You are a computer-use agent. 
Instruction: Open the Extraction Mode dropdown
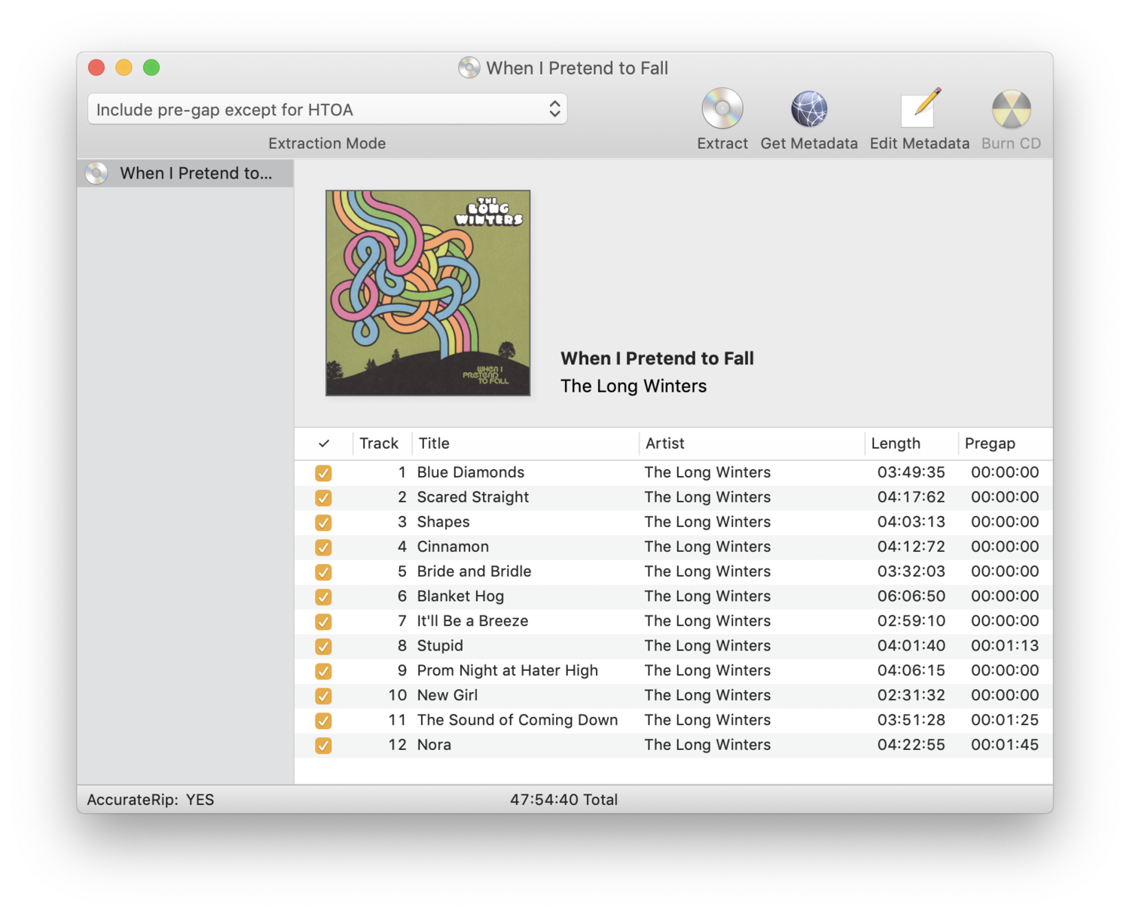pos(327,110)
